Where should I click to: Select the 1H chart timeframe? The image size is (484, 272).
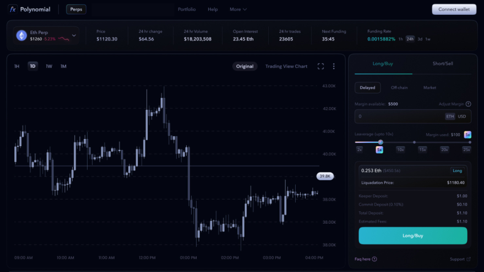tap(17, 66)
